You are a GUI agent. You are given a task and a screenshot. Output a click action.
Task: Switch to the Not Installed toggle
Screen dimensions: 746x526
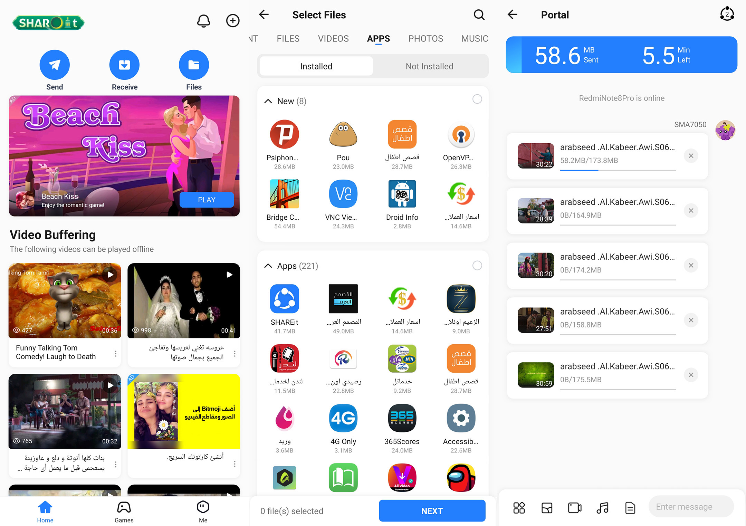[x=429, y=66]
